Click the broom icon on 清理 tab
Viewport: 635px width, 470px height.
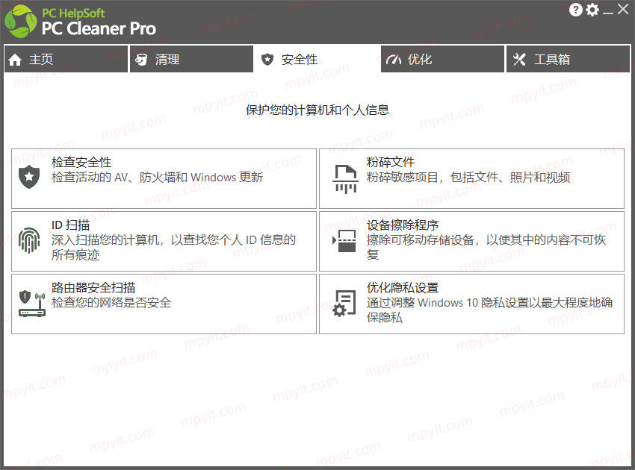pyautogui.click(x=141, y=60)
